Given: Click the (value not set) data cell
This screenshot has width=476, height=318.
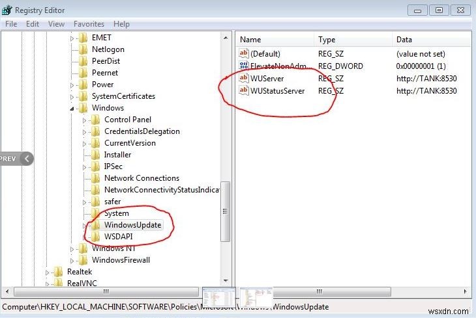Looking at the screenshot, I should tap(421, 54).
